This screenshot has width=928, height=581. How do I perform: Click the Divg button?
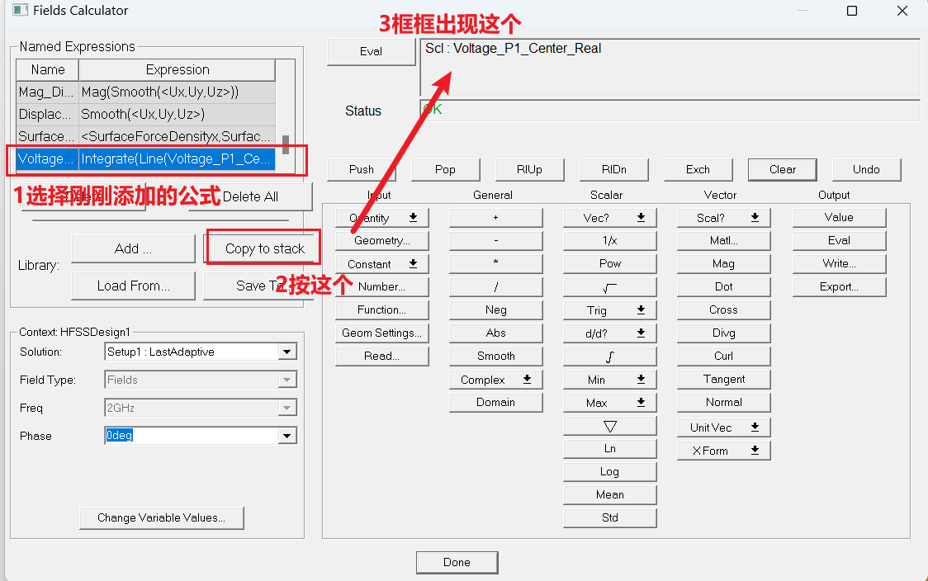[724, 333]
